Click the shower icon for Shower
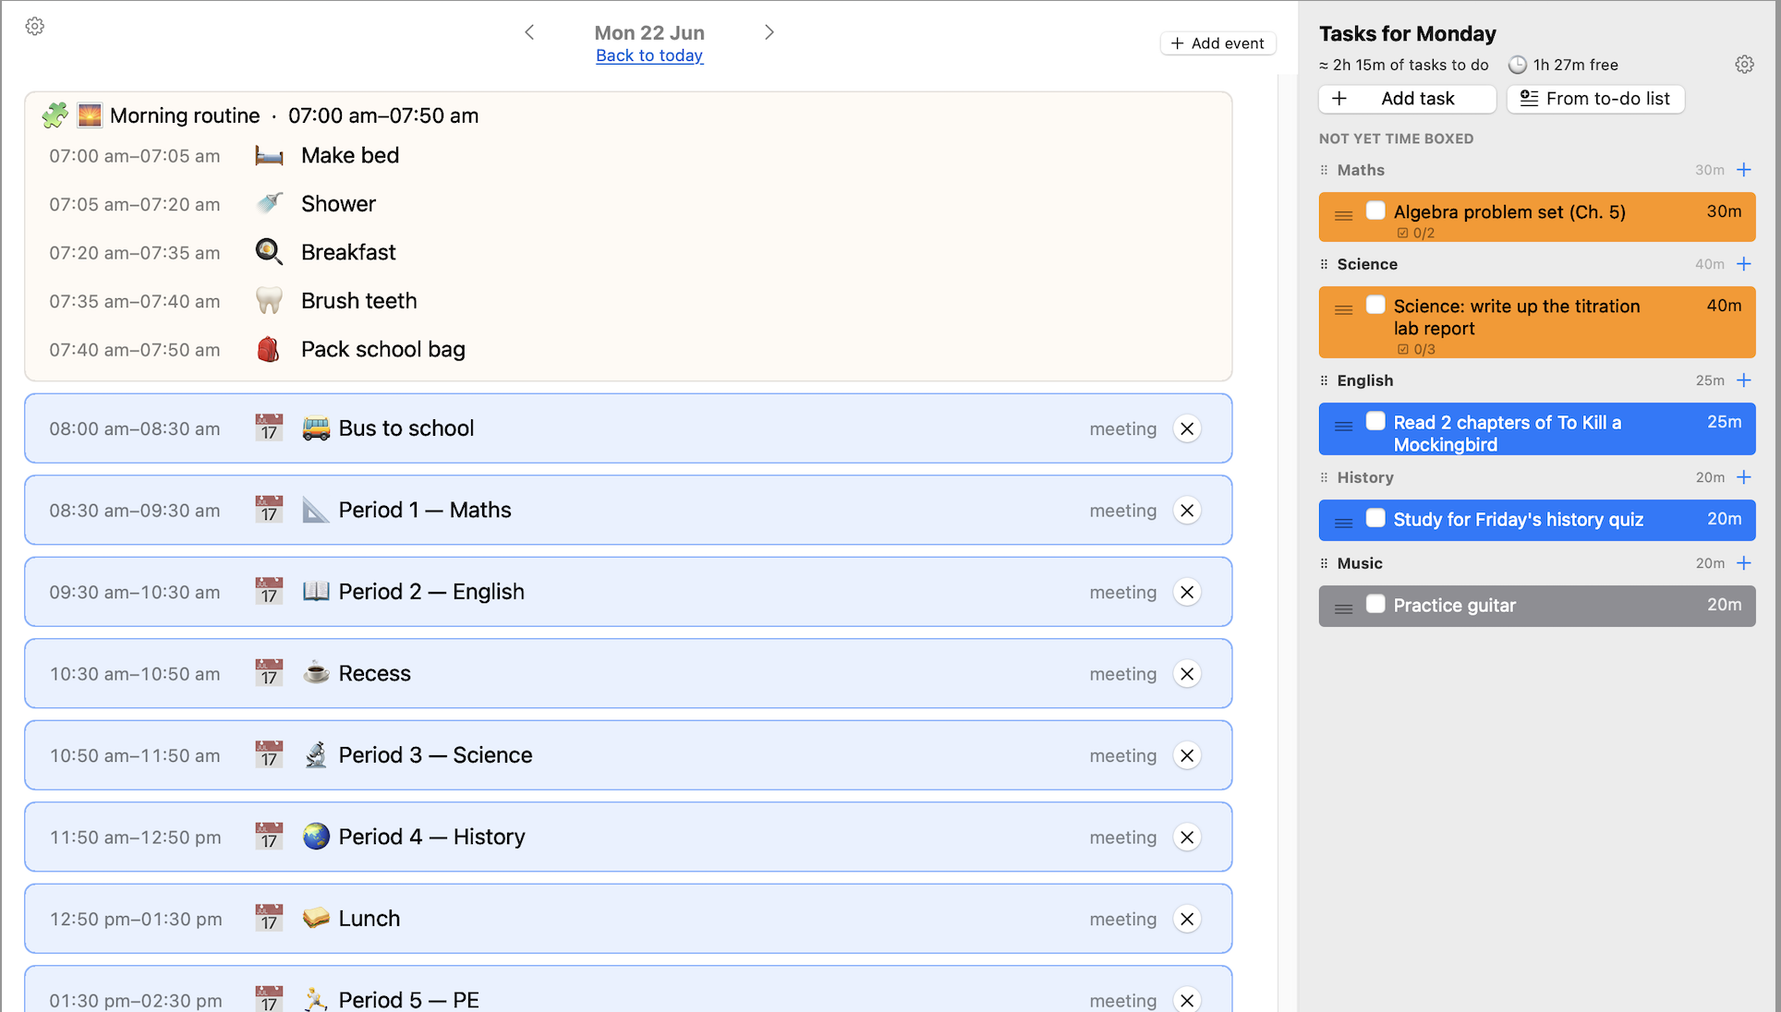Image resolution: width=1781 pixels, height=1012 pixels. [x=269, y=203]
